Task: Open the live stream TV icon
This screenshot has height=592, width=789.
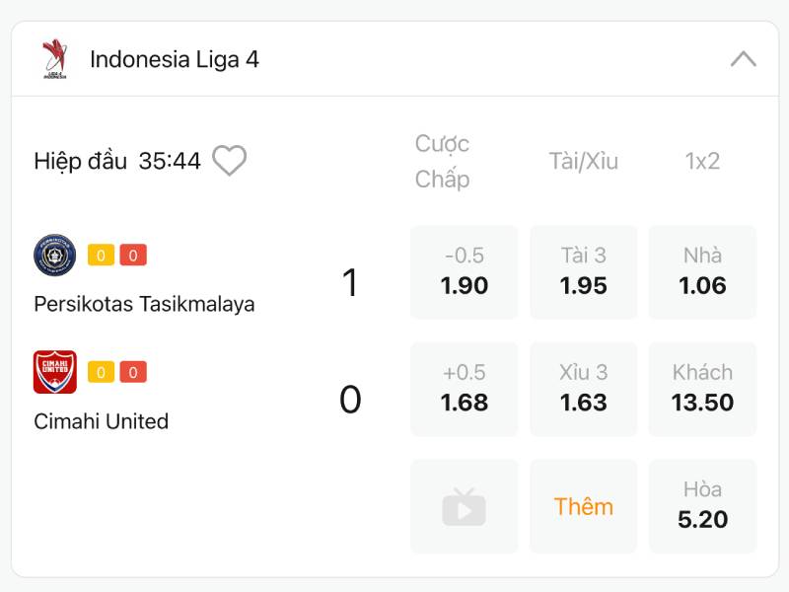Action: (464, 506)
